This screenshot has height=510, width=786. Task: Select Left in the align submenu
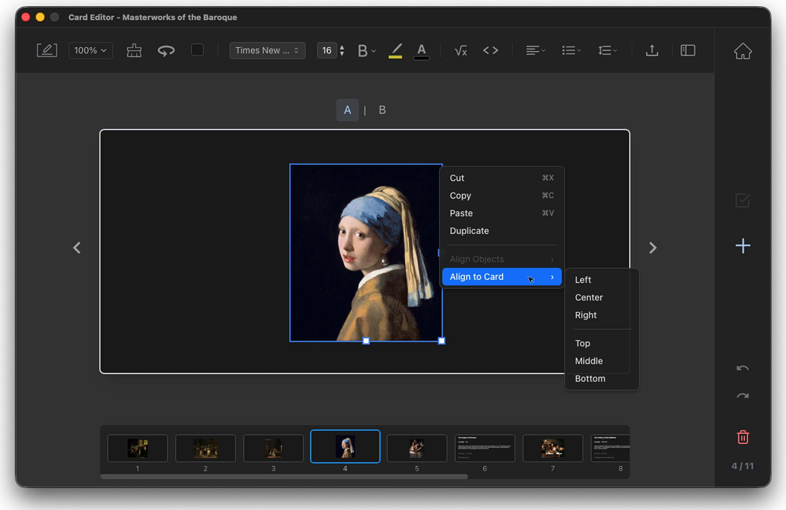[x=602, y=280]
